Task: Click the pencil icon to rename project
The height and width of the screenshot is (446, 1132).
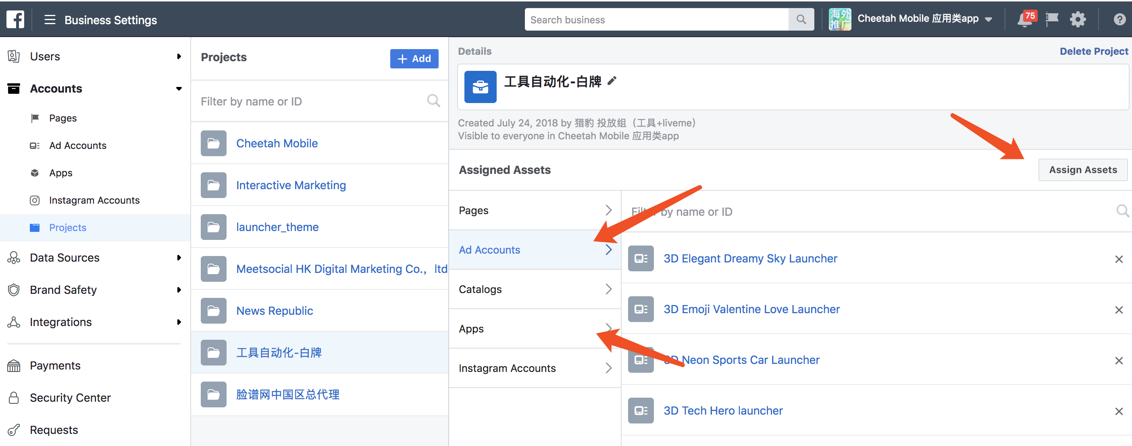Action: pos(612,81)
